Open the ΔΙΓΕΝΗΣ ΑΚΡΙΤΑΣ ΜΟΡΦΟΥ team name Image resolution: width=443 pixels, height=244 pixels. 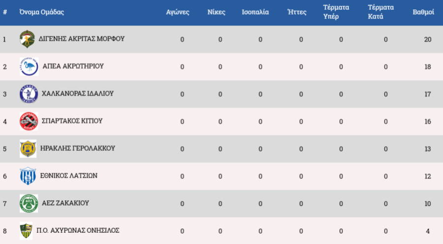(81, 39)
